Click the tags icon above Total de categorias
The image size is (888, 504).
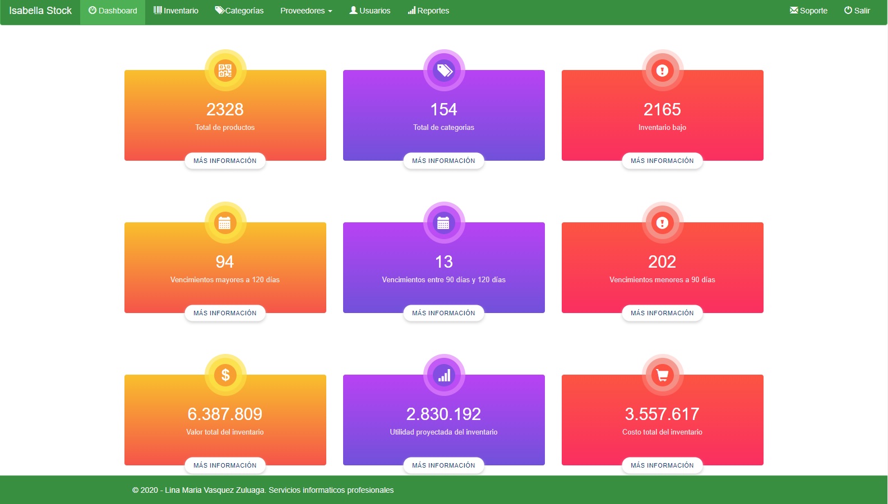click(x=444, y=71)
